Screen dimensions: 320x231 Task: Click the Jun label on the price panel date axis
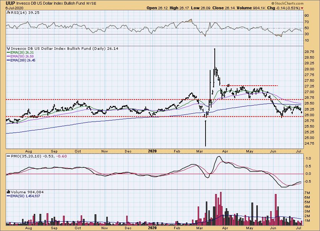pyautogui.click(x=273, y=151)
